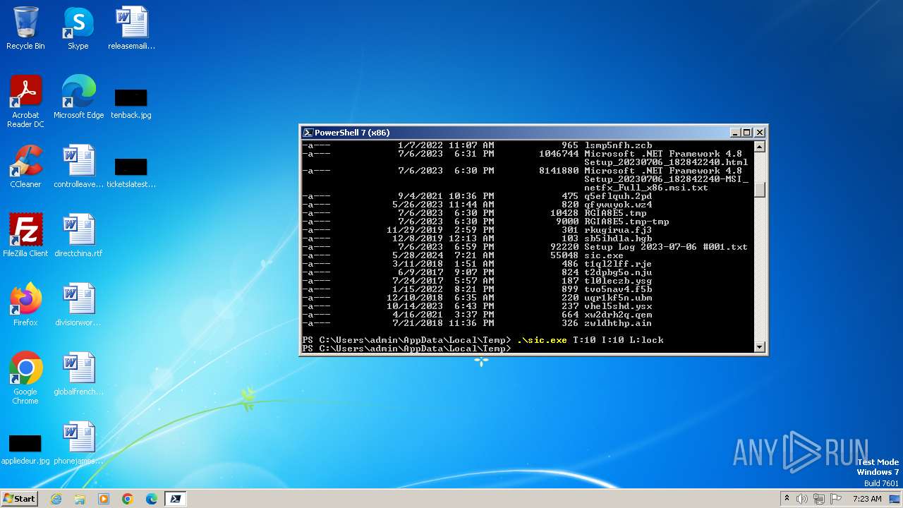Click the zwldhthp.ain file entry

point(618,323)
